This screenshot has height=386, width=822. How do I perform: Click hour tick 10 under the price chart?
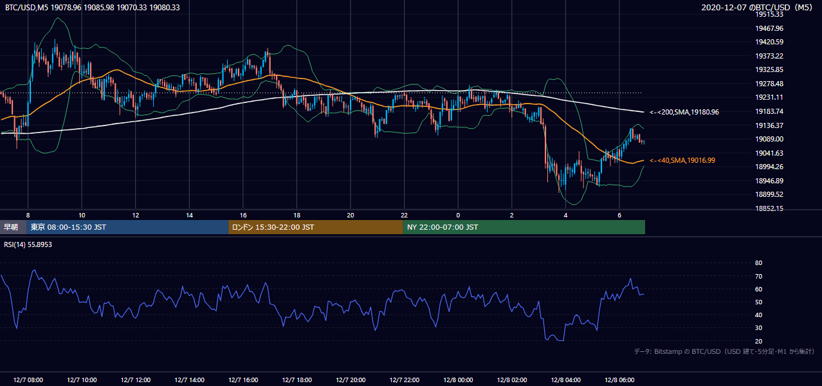coord(82,215)
